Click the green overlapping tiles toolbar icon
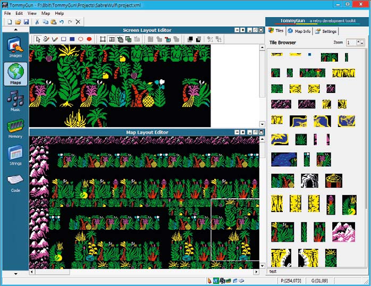 (x=129, y=39)
